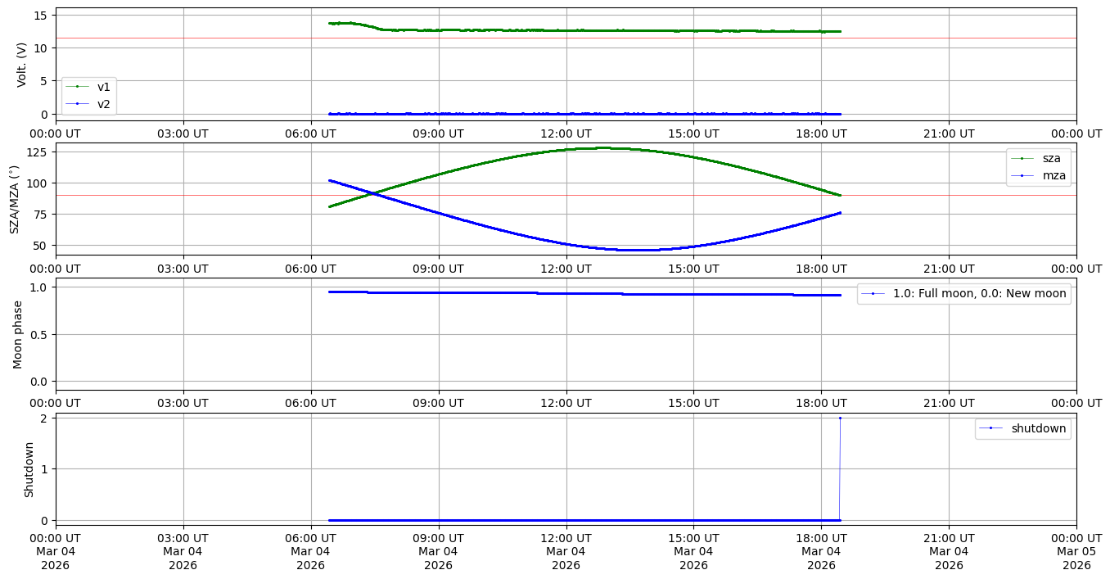
Task: Click the lowest point of blue mza curve
Action: click(x=638, y=250)
